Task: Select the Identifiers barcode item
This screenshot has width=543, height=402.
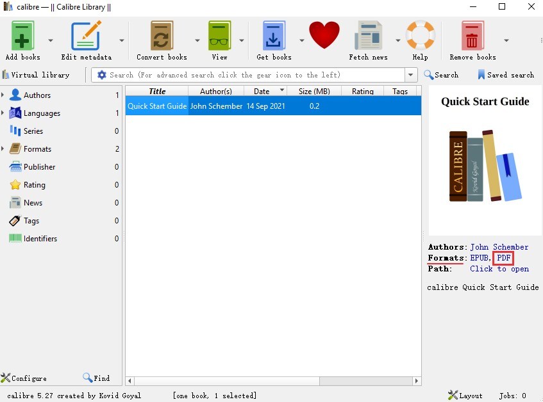Action: tap(40, 239)
